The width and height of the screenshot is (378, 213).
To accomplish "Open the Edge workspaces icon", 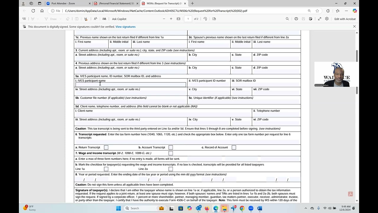I will pyautogui.click(x=31, y=4).
